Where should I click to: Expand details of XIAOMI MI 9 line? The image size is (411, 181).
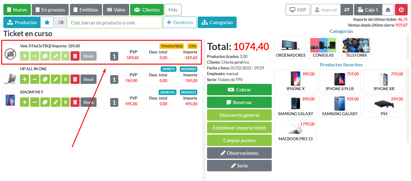click(x=65, y=103)
